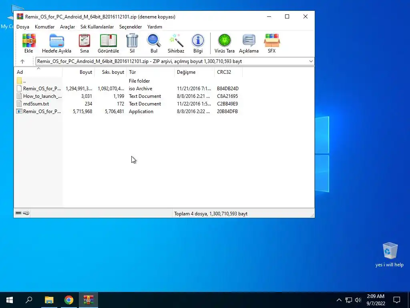Click CRC32 value B84DB24D
Screen dimensions: 410x308
[228, 89]
